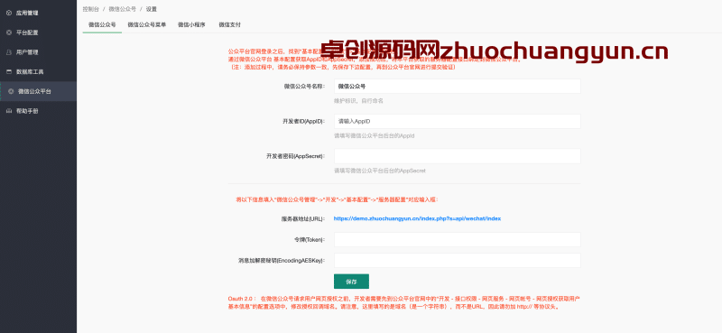Go to 微信公众号 in the breadcrumb

coord(123,9)
